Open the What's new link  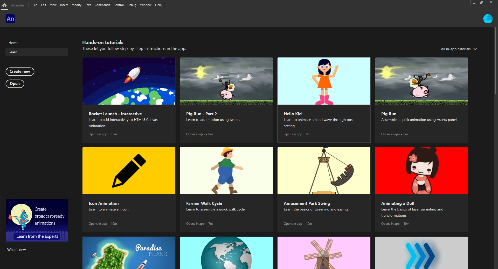(17, 250)
